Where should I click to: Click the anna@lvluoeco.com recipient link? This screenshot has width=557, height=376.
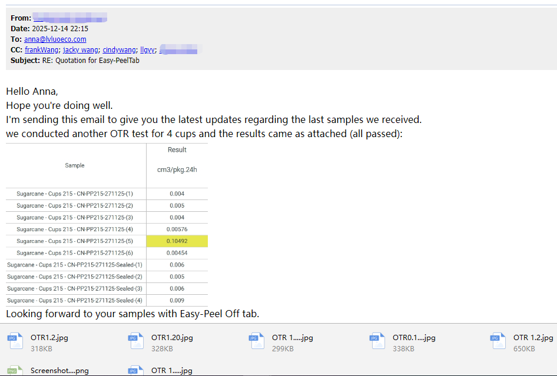[55, 39]
